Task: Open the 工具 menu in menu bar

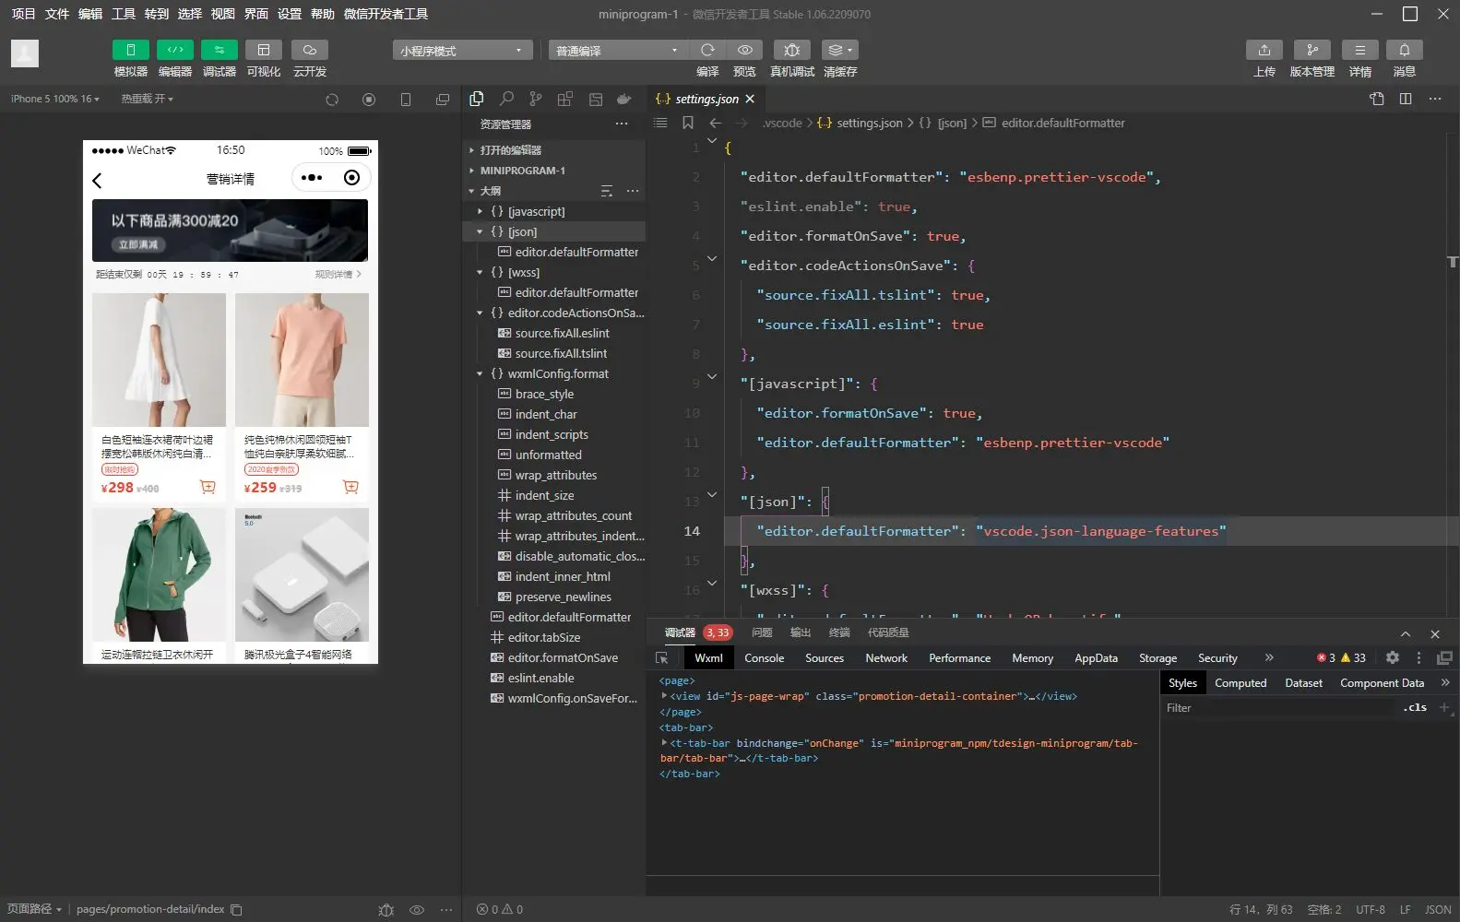Action: pos(124,14)
